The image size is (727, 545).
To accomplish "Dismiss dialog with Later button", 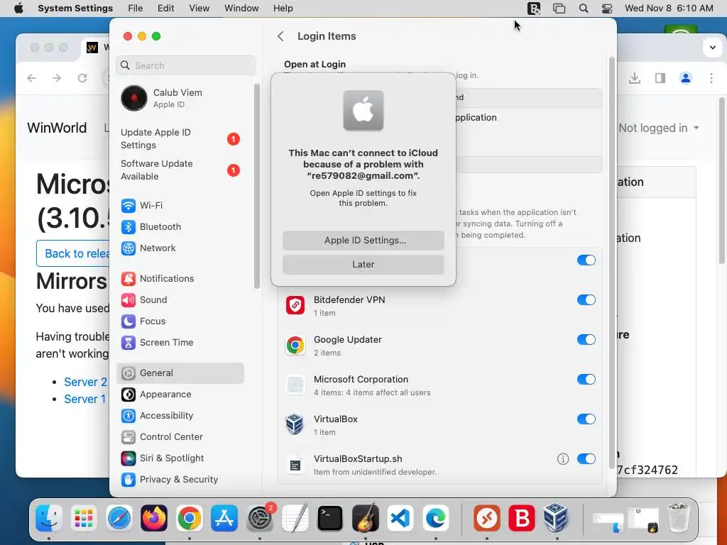I will click(x=363, y=265).
